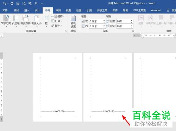Open the Acrobat tab
The width and height of the screenshot is (176, 131).
pyautogui.click(x=156, y=11)
